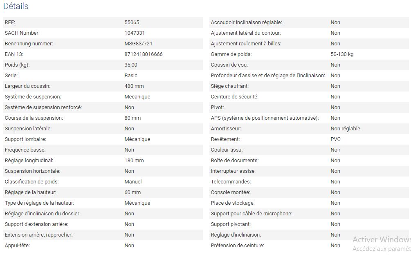The height and width of the screenshot is (257, 411).
Task: Click the Poids (kg) label
Action: 17,65
